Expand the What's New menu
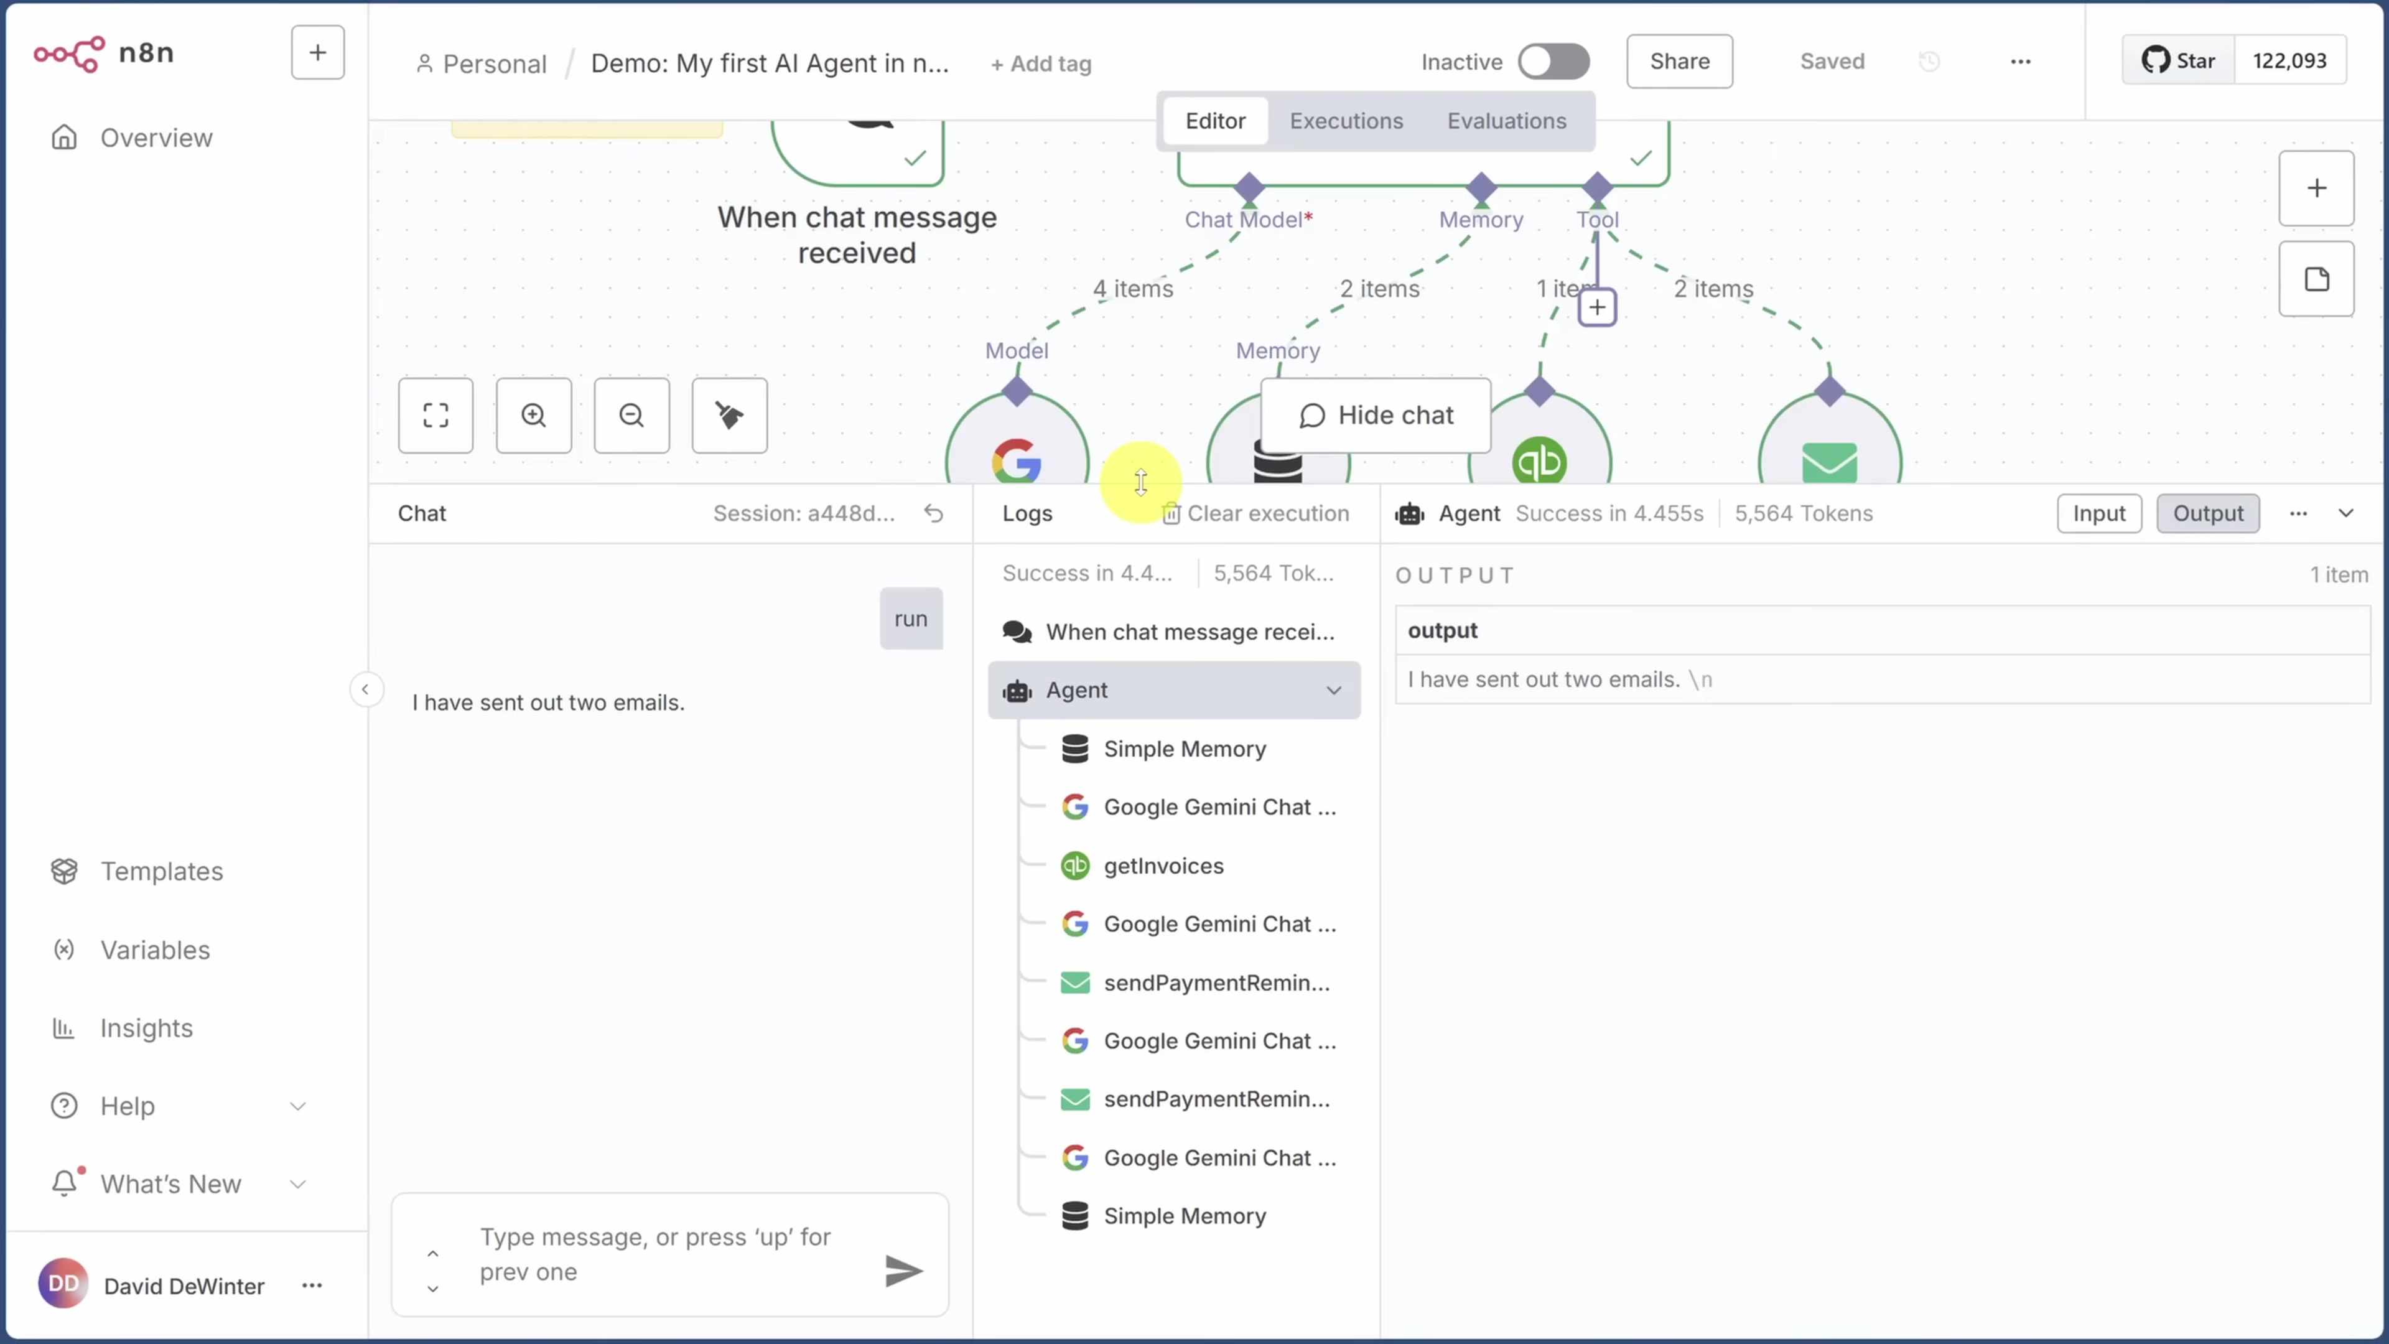2389x1344 pixels. point(178,1183)
